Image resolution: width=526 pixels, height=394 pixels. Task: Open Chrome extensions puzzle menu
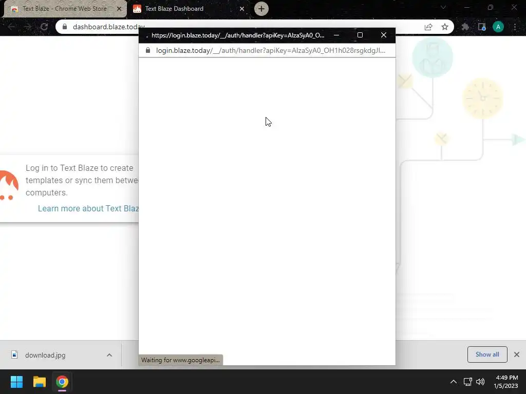click(465, 27)
